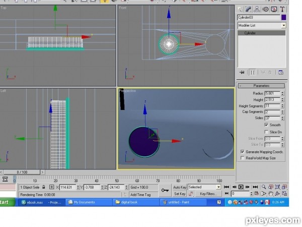The height and width of the screenshot is (227, 302).
Task: Select the Field-of-View tool
Action: (264, 193)
